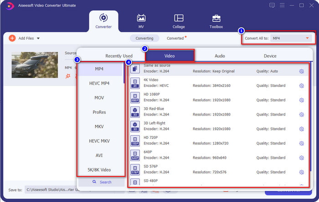Click the HD 720P preset icon

(135, 141)
